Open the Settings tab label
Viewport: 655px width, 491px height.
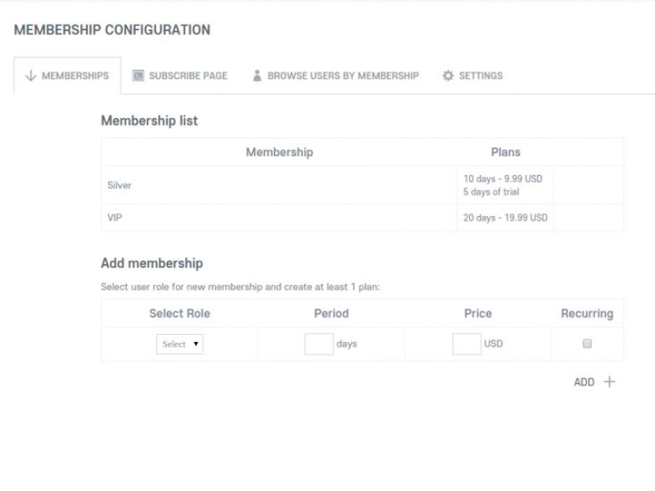pyautogui.click(x=481, y=76)
